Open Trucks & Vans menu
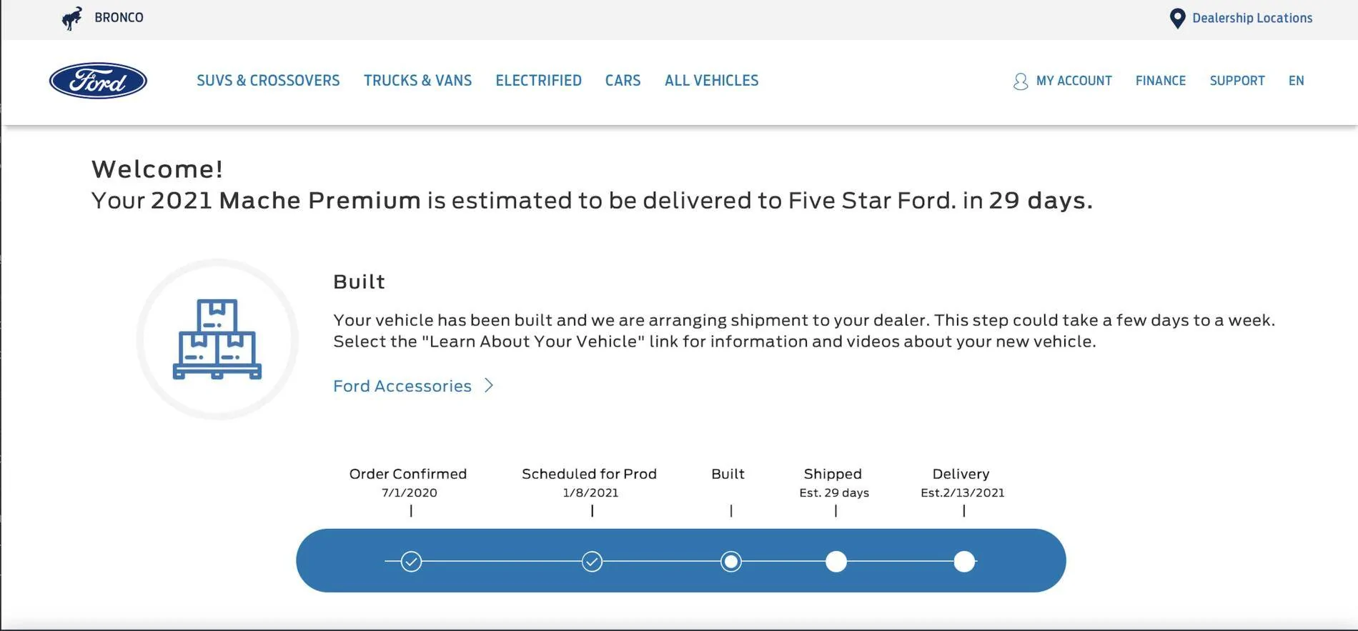 [x=417, y=81]
